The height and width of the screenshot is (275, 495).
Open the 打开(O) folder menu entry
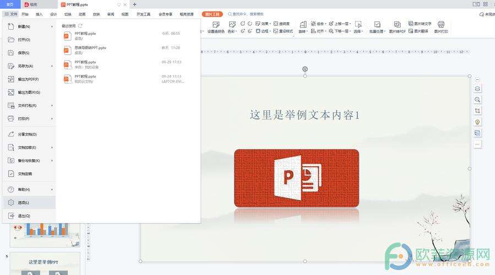click(29, 40)
